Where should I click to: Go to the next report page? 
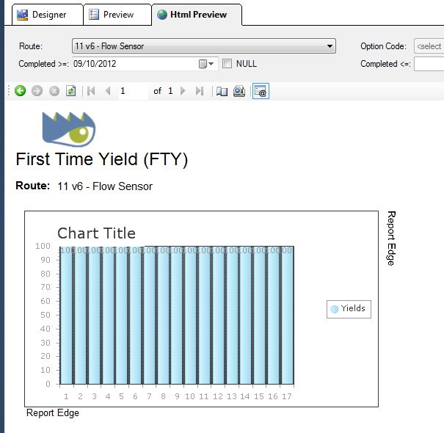point(183,91)
